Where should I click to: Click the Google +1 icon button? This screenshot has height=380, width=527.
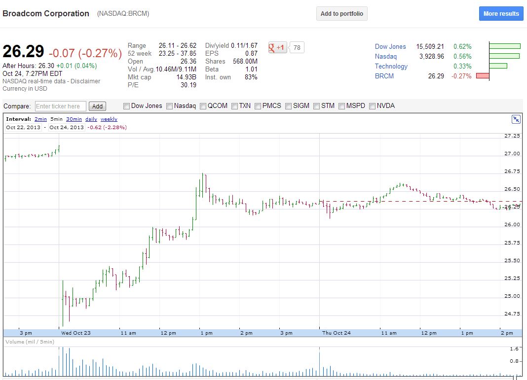pyautogui.click(x=277, y=48)
